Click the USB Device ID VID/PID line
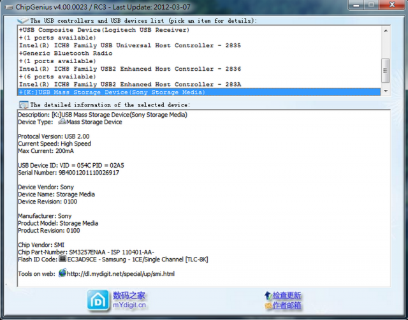This screenshot has height=320, width=408. 71,166
